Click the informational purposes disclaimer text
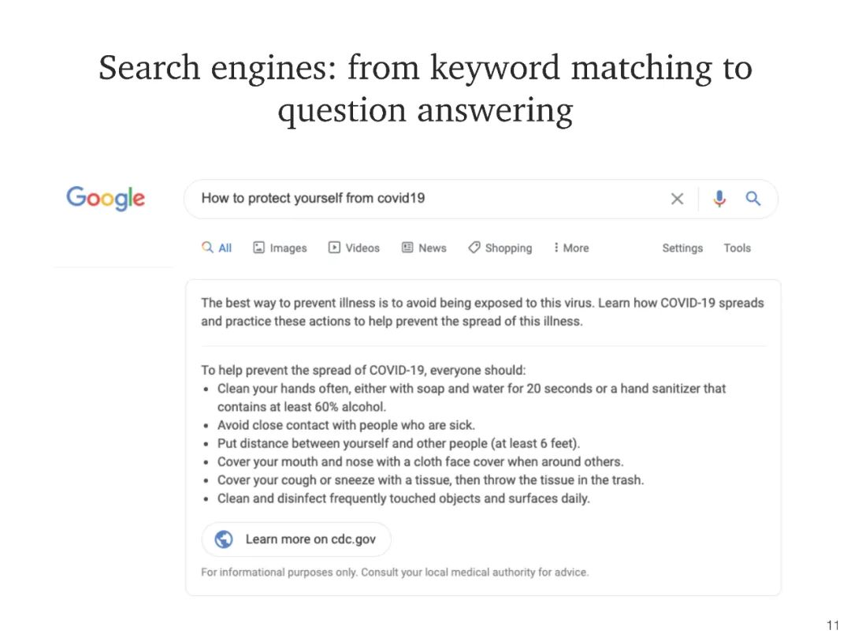This screenshot has width=851, height=638. click(x=395, y=573)
